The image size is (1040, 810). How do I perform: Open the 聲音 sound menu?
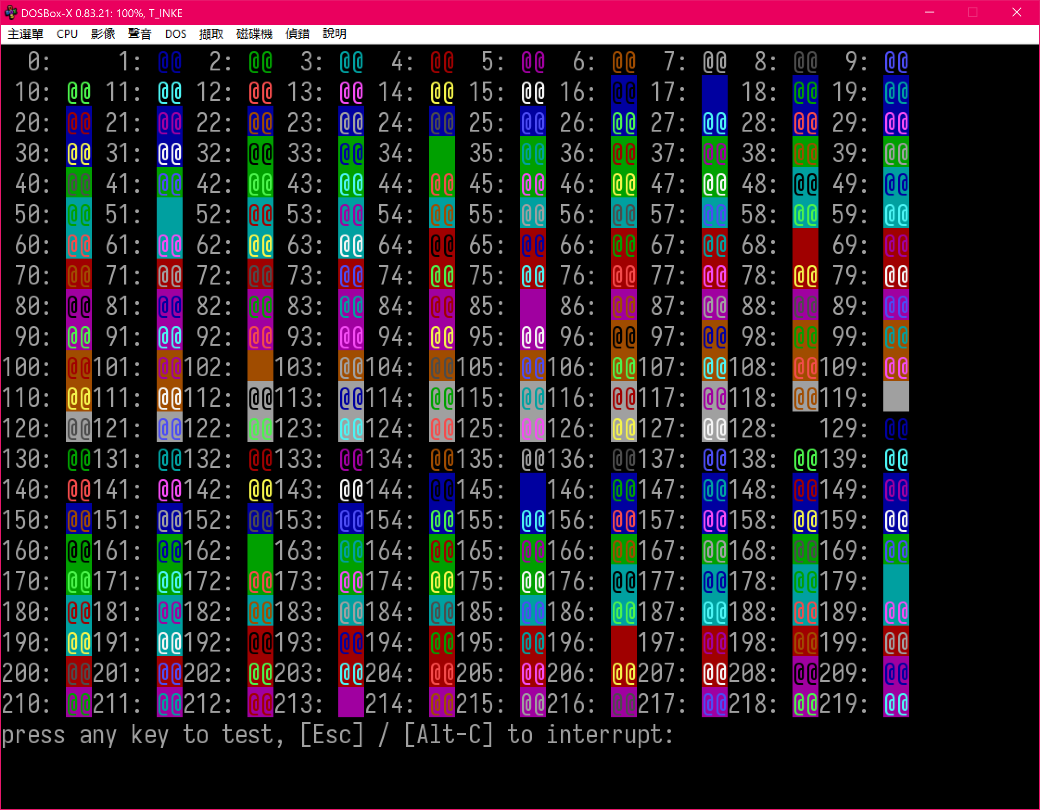(x=140, y=34)
